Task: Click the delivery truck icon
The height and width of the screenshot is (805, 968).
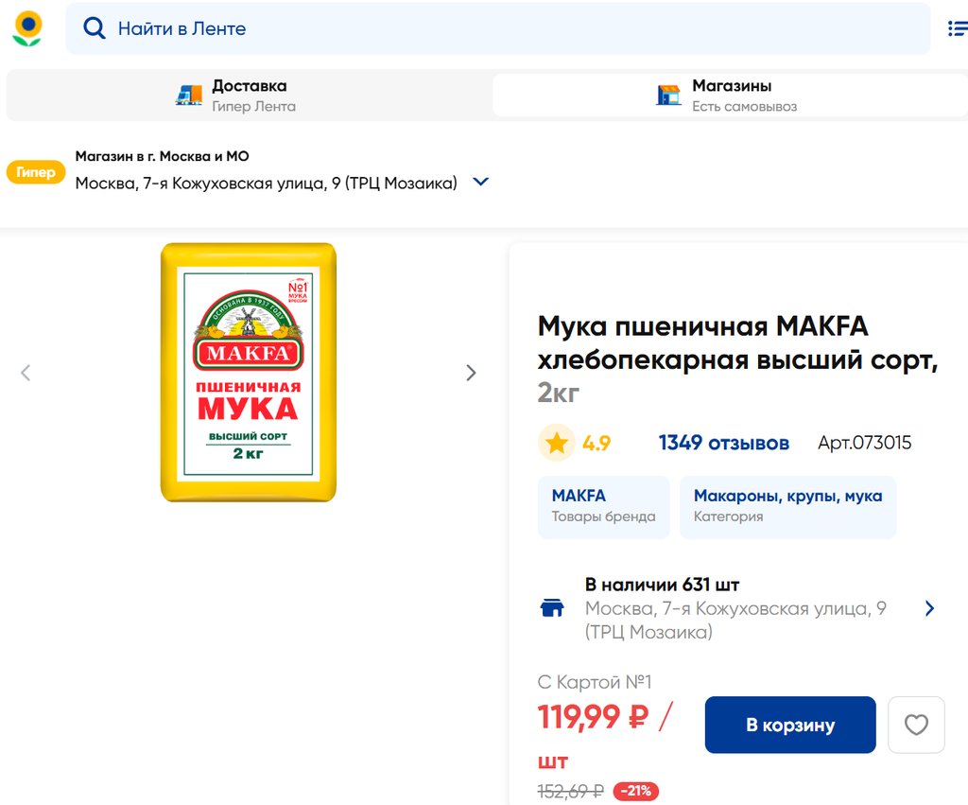Action: click(x=189, y=95)
